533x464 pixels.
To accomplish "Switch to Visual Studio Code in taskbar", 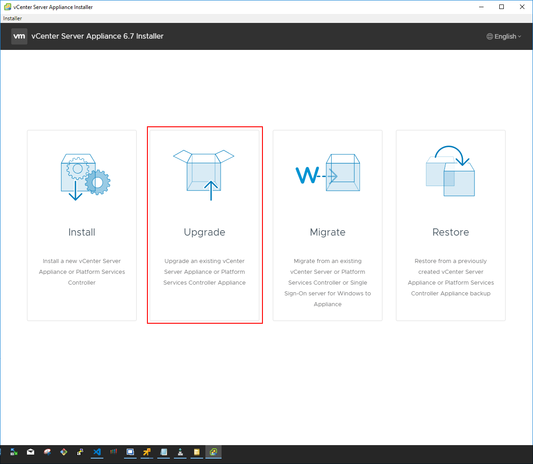I will tap(97, 452).
